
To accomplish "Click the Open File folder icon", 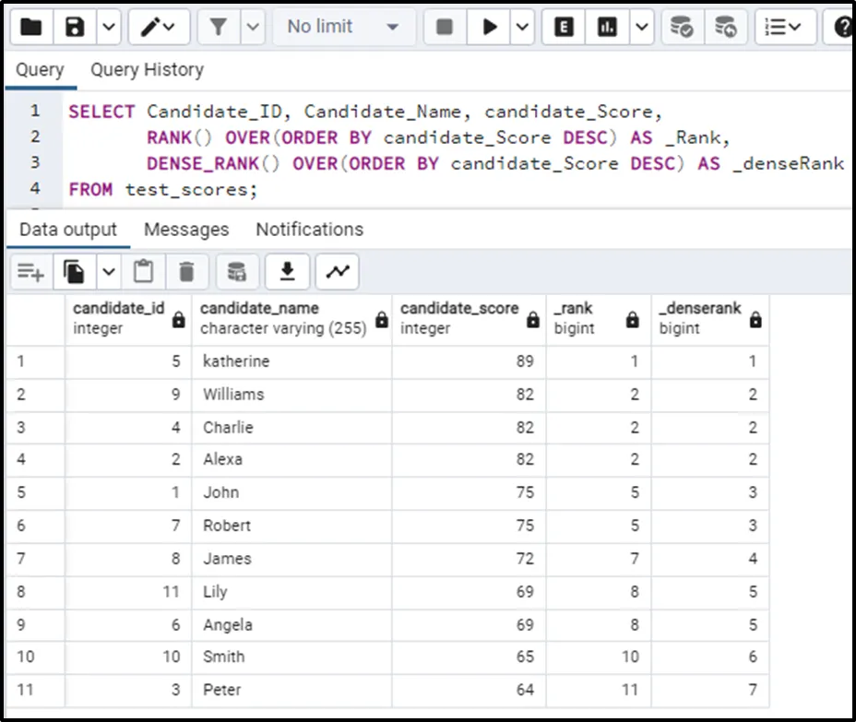I will point(31,27).
